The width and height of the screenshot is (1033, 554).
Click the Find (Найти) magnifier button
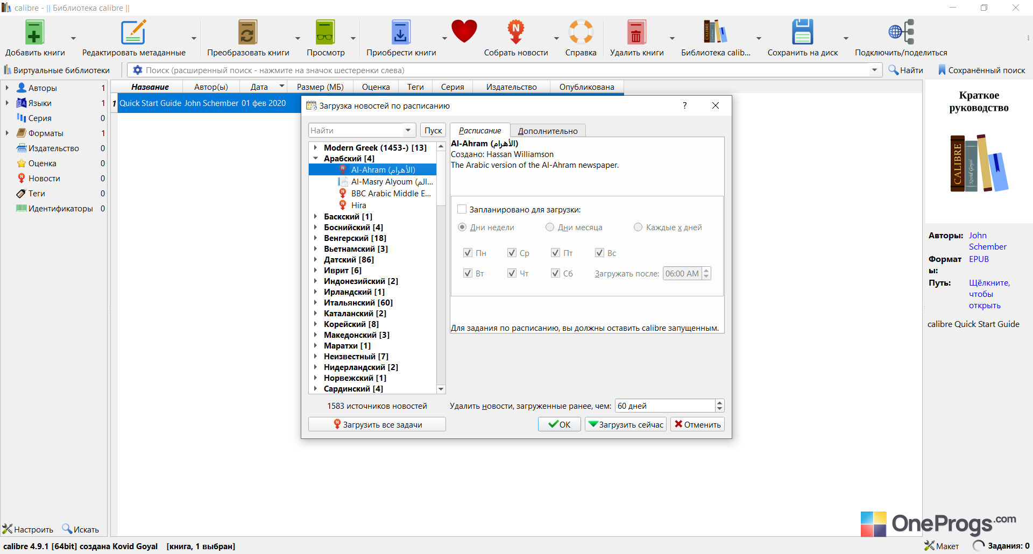(x=905, y=70)
